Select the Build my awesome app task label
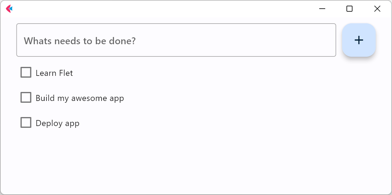 80,98
